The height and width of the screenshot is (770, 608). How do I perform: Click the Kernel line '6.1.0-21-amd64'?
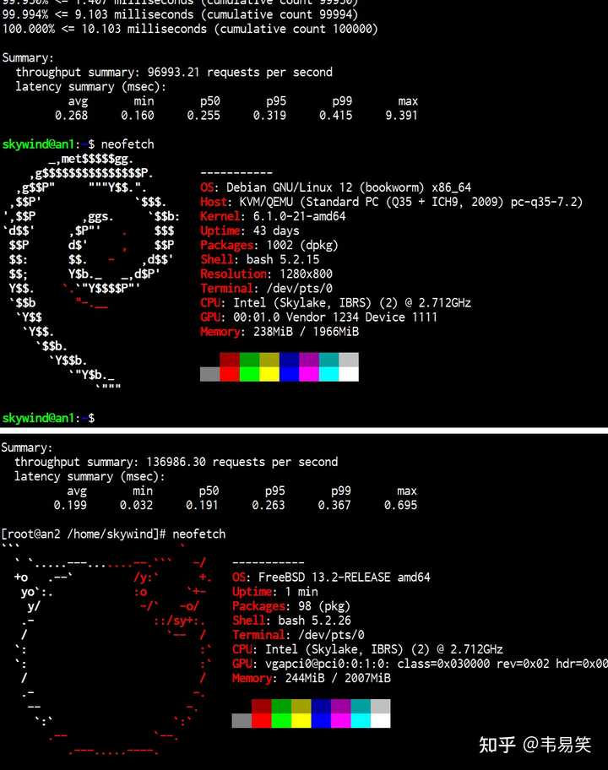[273, 216]
